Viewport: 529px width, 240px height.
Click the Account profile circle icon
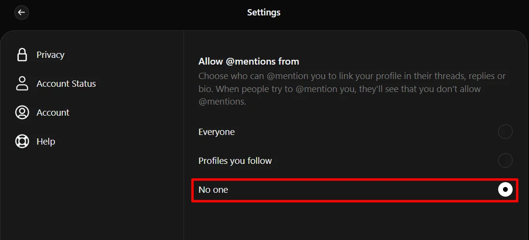[22, 112]
